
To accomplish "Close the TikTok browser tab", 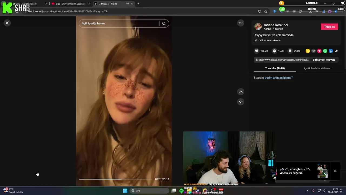I will coord(132,4).
